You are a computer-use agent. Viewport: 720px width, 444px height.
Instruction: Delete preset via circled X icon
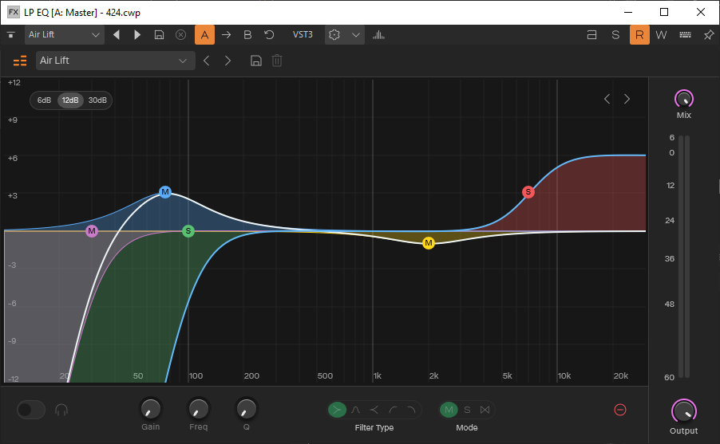click(181, 35)
